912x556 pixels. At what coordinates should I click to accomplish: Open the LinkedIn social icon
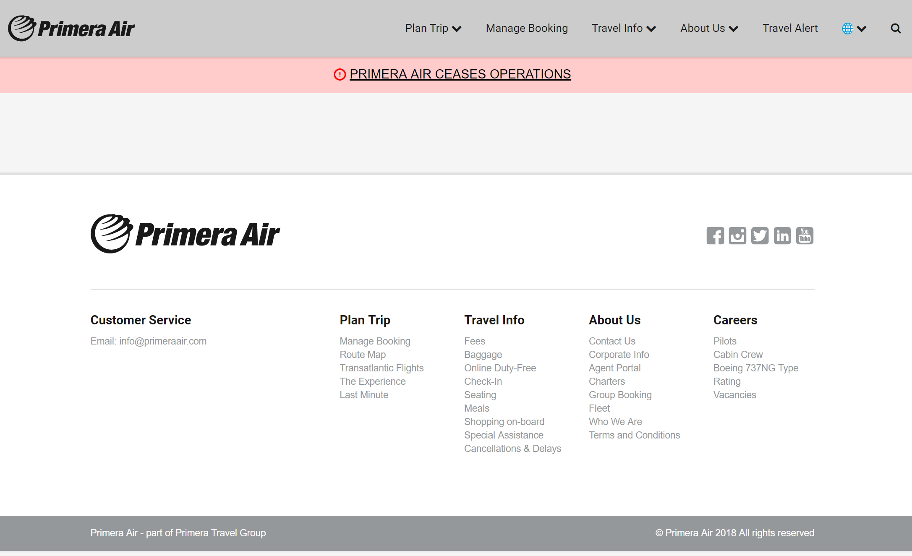(782, 236)
